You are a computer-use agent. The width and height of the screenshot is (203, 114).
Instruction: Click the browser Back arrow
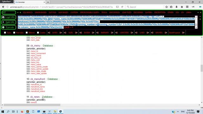pyautogui.click(x=3, y=7)
